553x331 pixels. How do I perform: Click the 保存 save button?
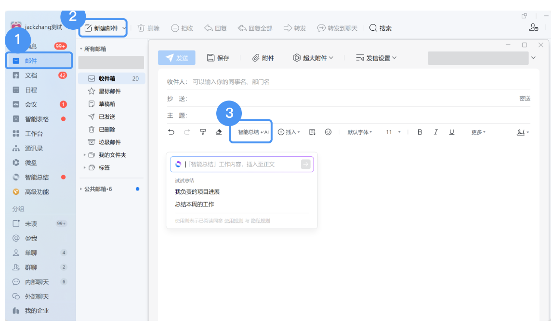tap(218, 58)
